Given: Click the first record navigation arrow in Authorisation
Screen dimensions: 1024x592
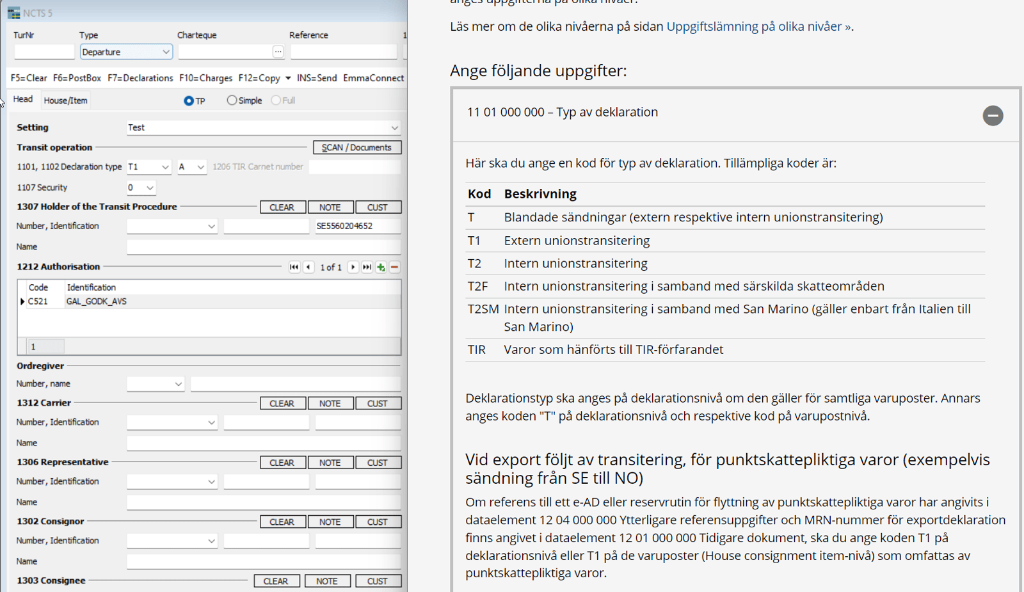Looking at the screenshot, I should tap(294, 267).
